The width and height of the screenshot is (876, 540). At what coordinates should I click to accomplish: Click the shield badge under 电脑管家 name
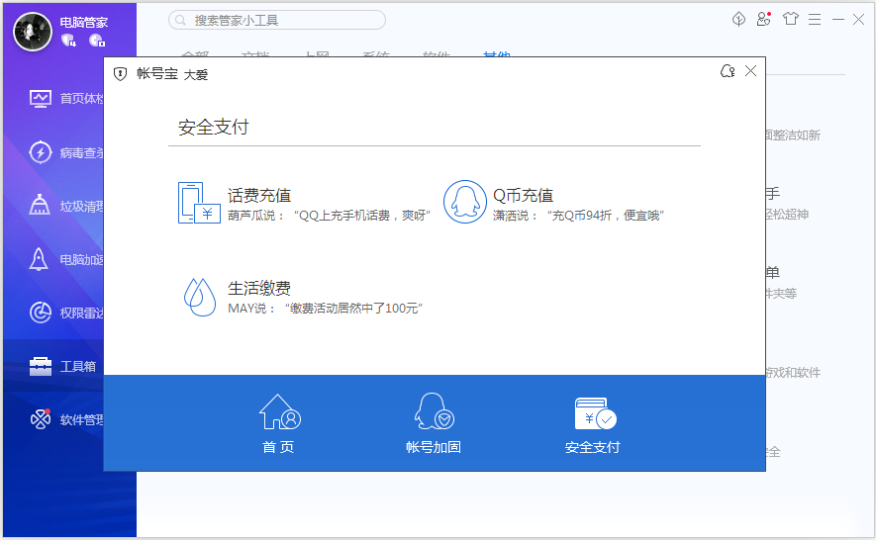pos(68,41)
